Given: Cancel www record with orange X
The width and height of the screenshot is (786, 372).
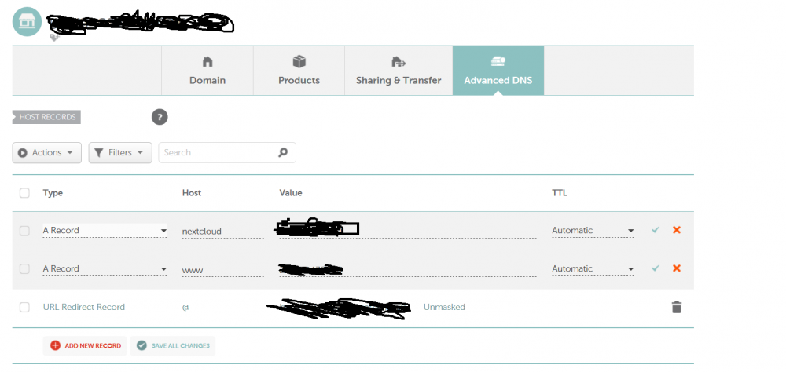Looking at the screenshot, I should point(677,268).
